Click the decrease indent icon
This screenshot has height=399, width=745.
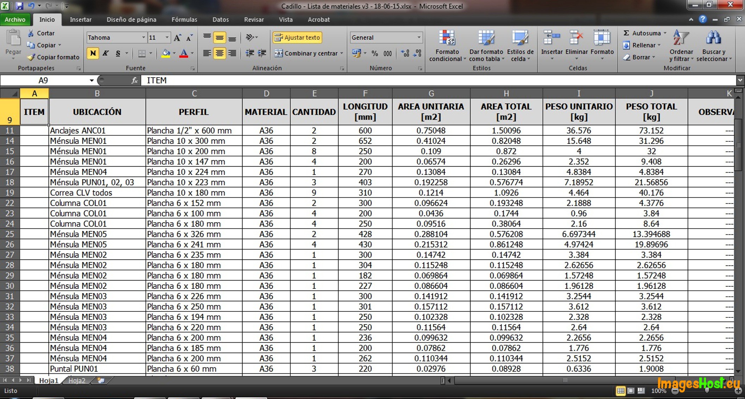(x=250, y=53)
